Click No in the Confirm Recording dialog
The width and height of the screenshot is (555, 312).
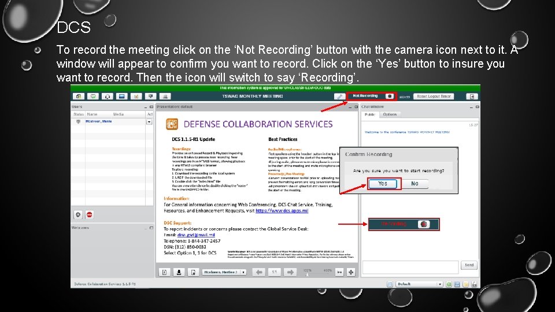pos(415,184)
